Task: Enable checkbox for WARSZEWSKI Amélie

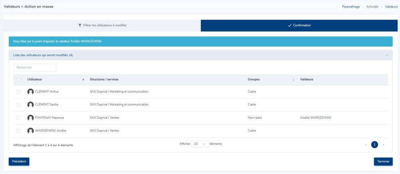Action: coord(18,131)
